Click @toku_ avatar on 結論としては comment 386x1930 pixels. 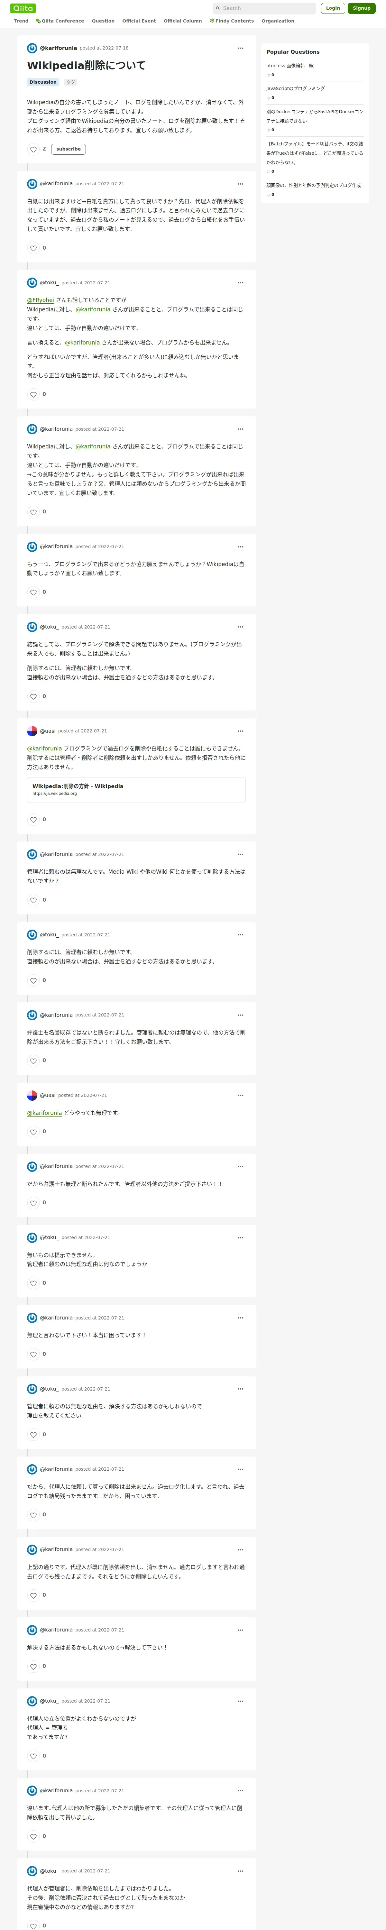coord(32,627)
